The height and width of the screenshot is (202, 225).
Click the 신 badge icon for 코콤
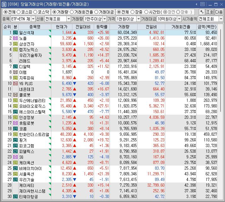pyautogui.click(x=15, y=129)
